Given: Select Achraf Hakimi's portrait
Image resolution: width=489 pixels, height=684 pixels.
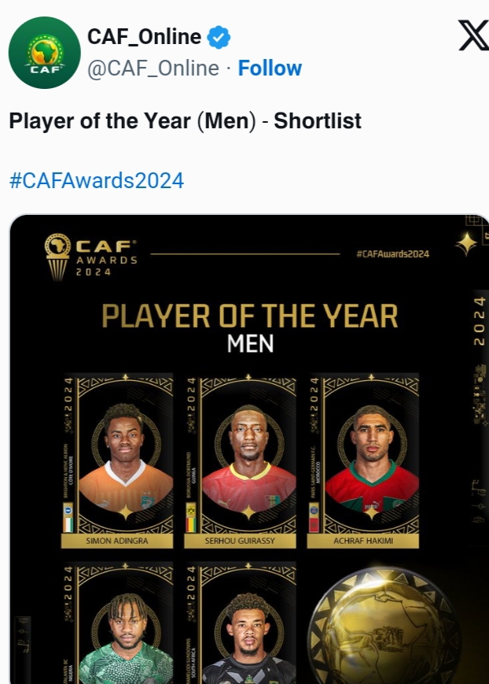Looking at the screenshot, I should click(x=371, y=457).
